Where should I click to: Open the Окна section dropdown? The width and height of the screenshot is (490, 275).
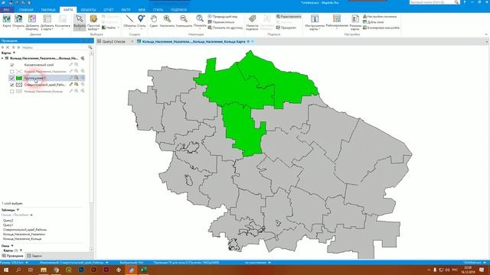[12, 246]
